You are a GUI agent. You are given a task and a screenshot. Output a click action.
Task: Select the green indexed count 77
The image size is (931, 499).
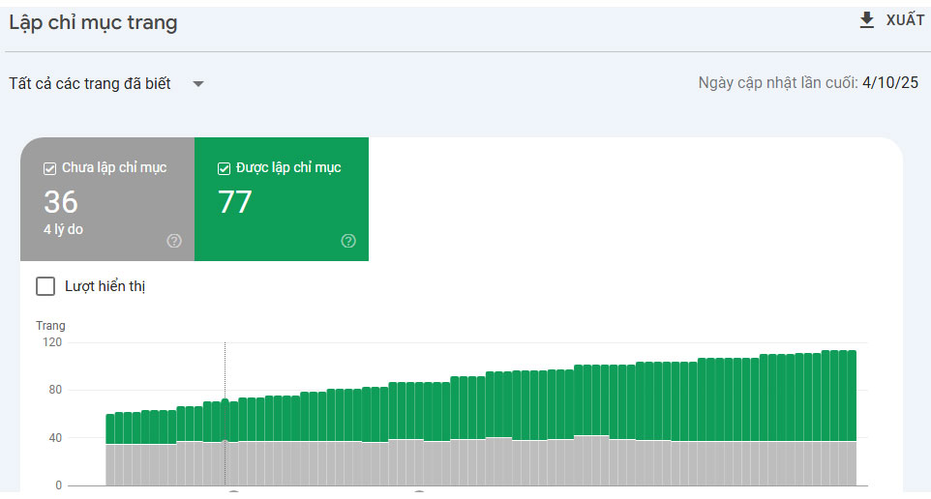(x=235, y=201)
